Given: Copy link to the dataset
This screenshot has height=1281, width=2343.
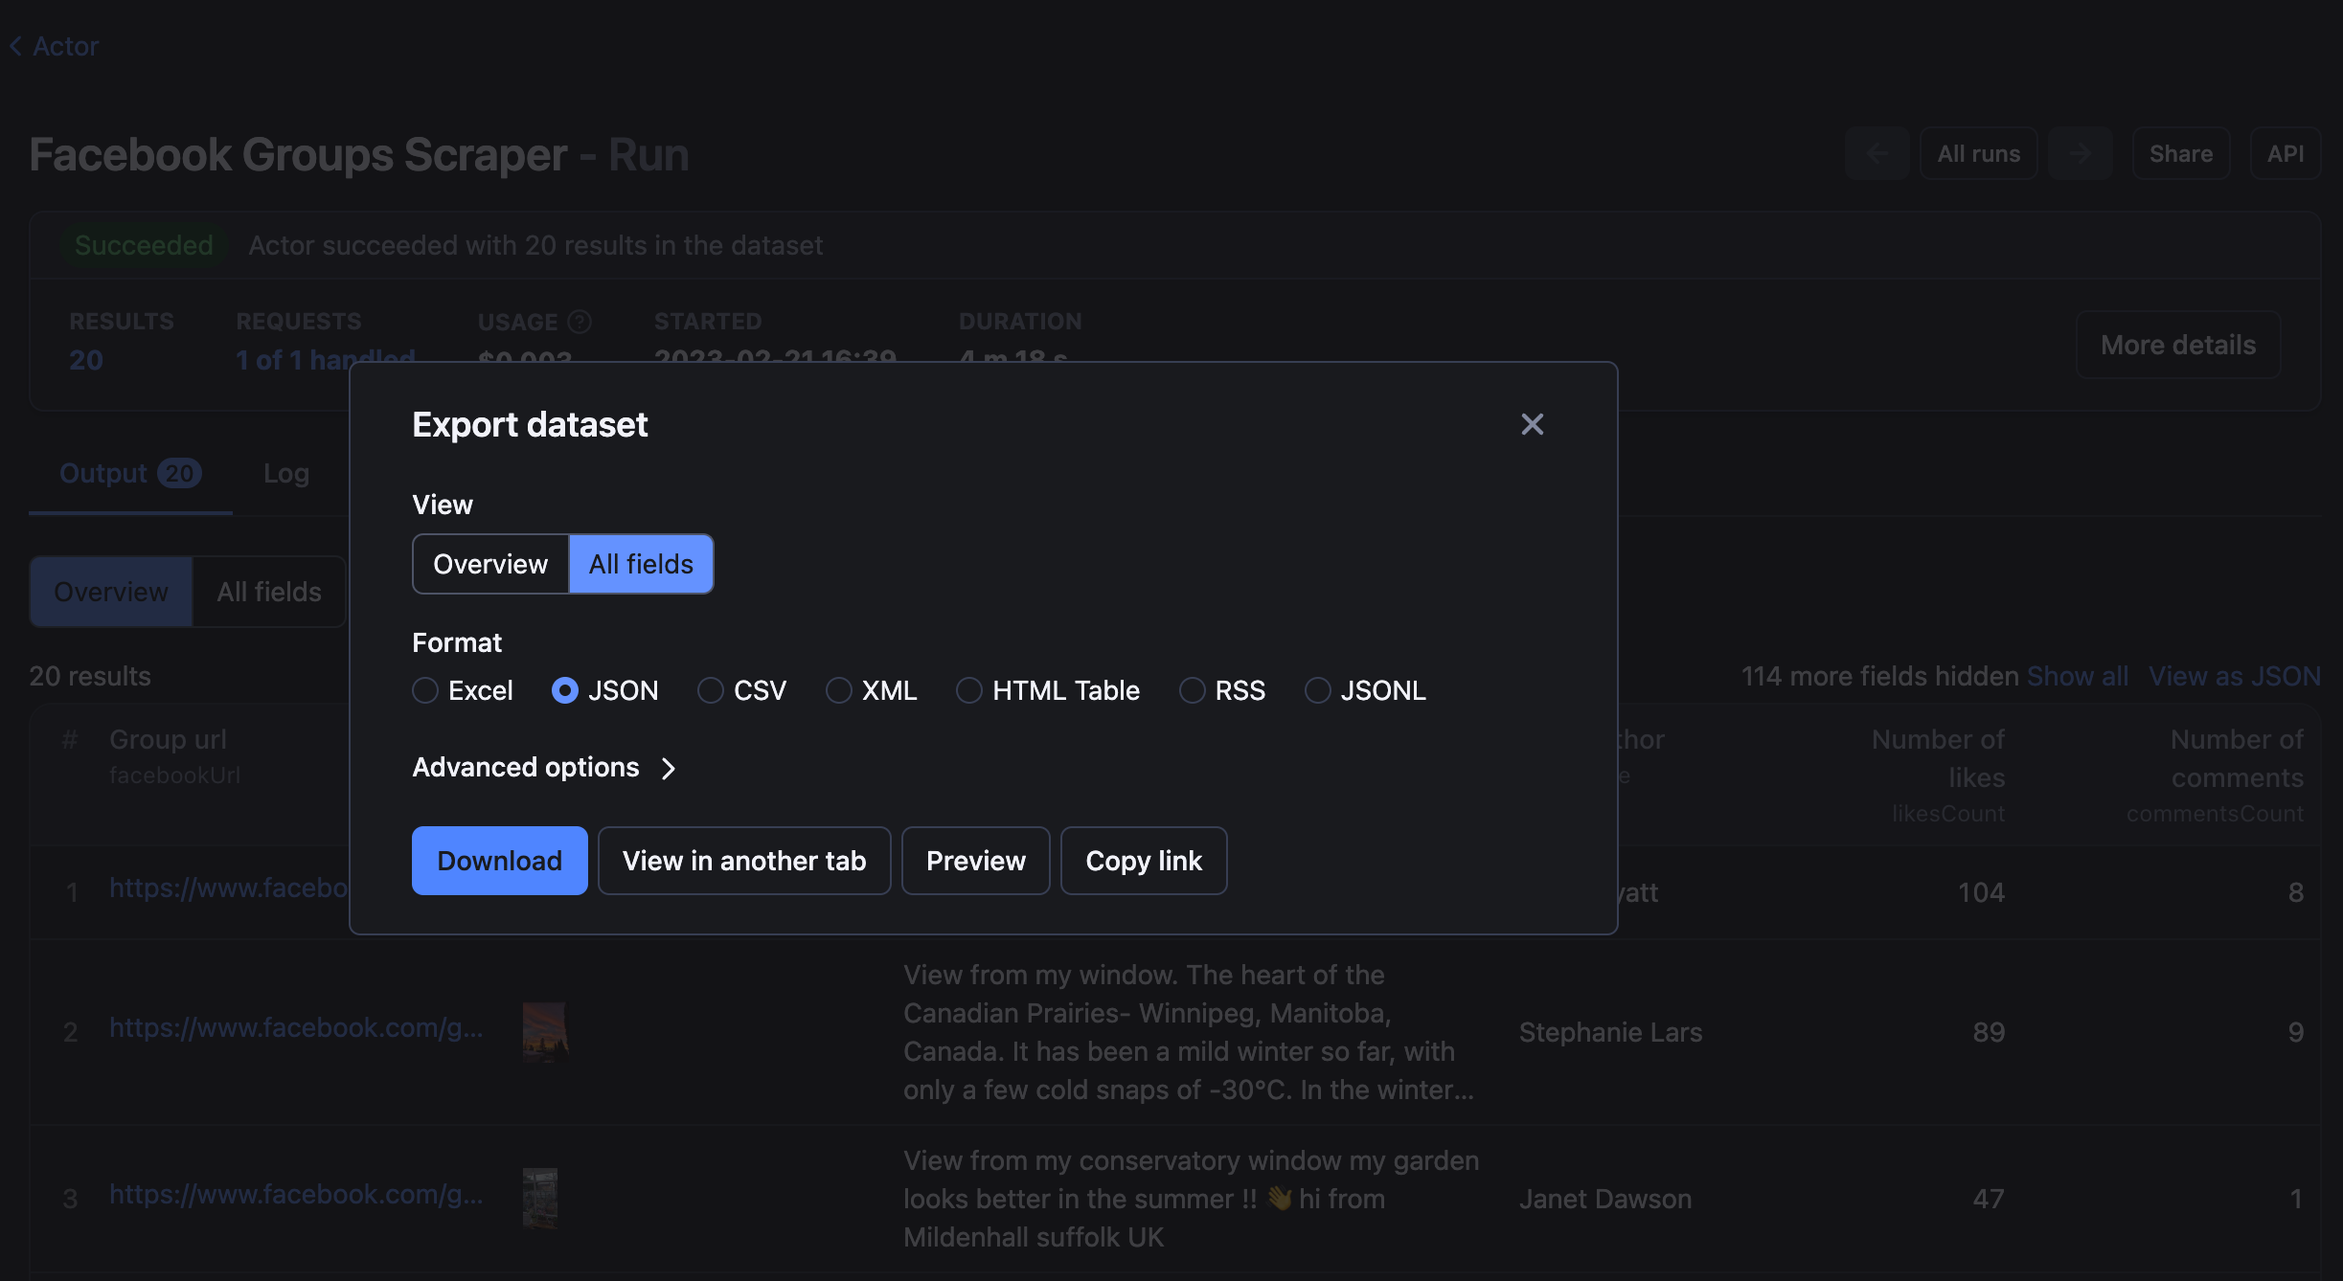Looking at the screenshot, I should pos(1144,861).
